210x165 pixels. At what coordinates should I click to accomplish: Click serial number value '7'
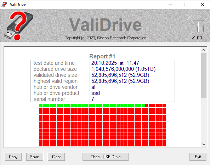[93, 99]
